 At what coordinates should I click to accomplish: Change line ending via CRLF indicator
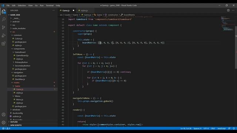click(213, 129)
